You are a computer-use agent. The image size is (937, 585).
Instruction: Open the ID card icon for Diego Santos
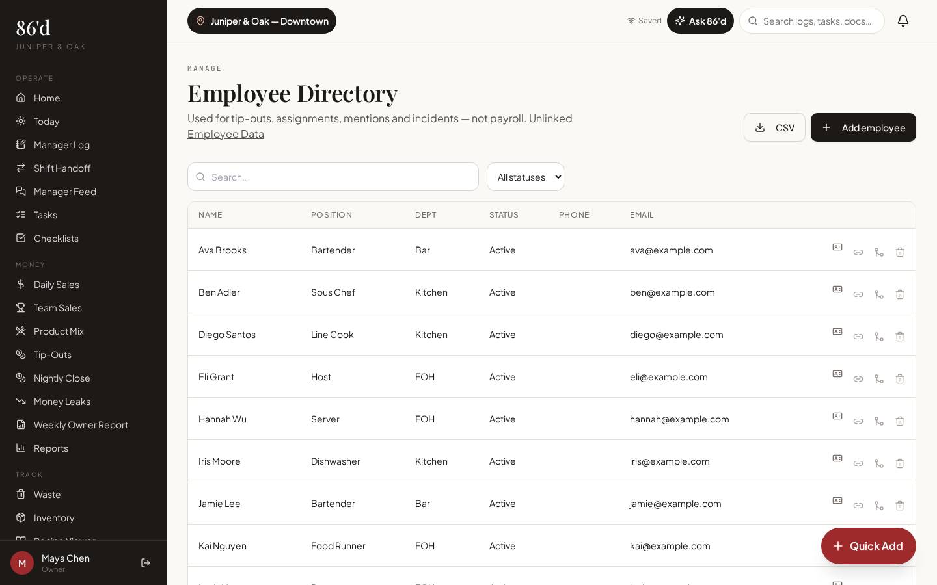pos(837,331)
